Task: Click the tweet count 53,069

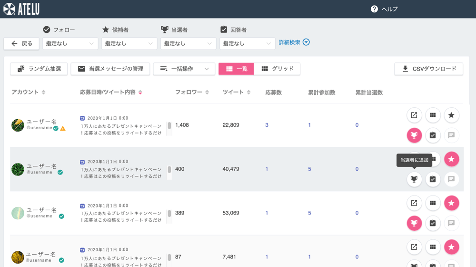Action: point(231,213)
